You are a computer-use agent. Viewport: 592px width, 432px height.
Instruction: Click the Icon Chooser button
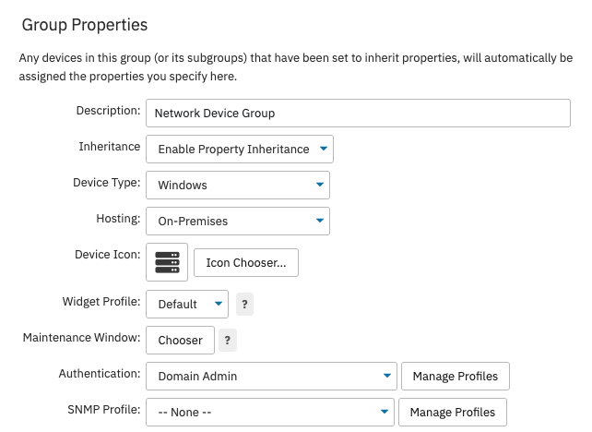pyautogui.click(x=246, y=262)
